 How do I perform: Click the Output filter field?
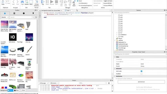coord(93,83)
